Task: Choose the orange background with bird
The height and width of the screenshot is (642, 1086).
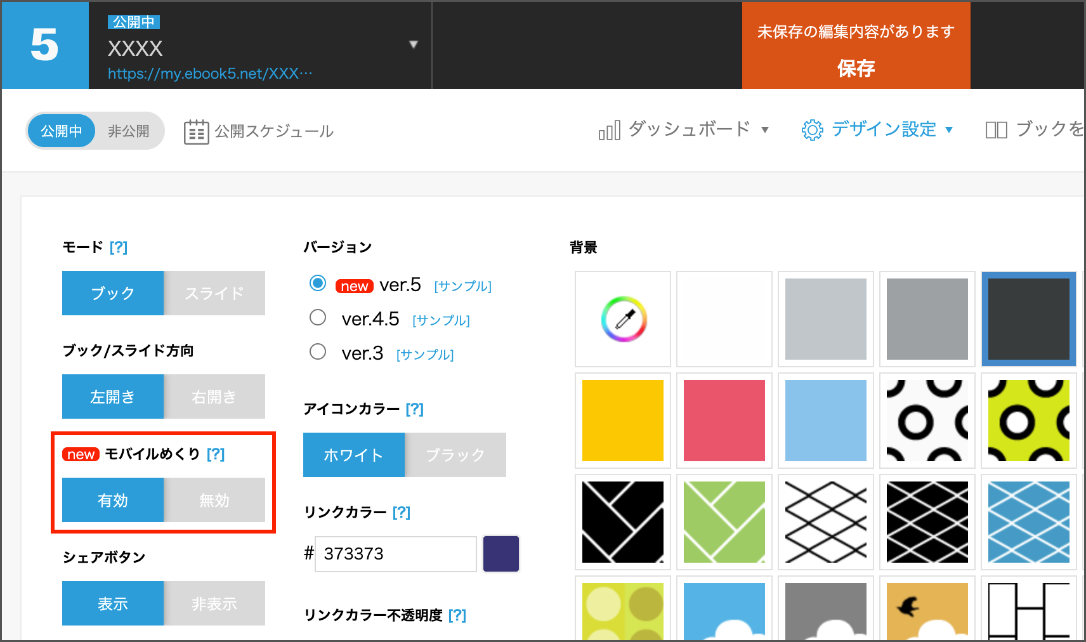Action: [x=927, y=610]
